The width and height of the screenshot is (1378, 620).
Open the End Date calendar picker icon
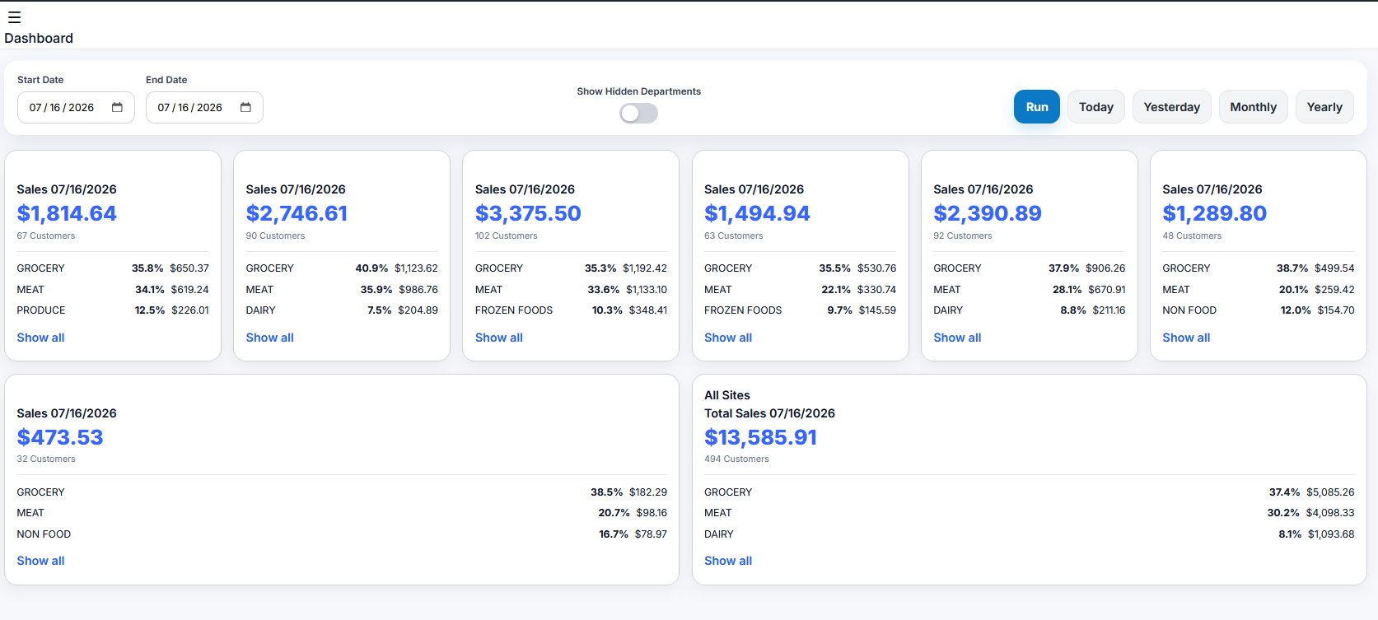pyautogui.click(x=245, y=108)
